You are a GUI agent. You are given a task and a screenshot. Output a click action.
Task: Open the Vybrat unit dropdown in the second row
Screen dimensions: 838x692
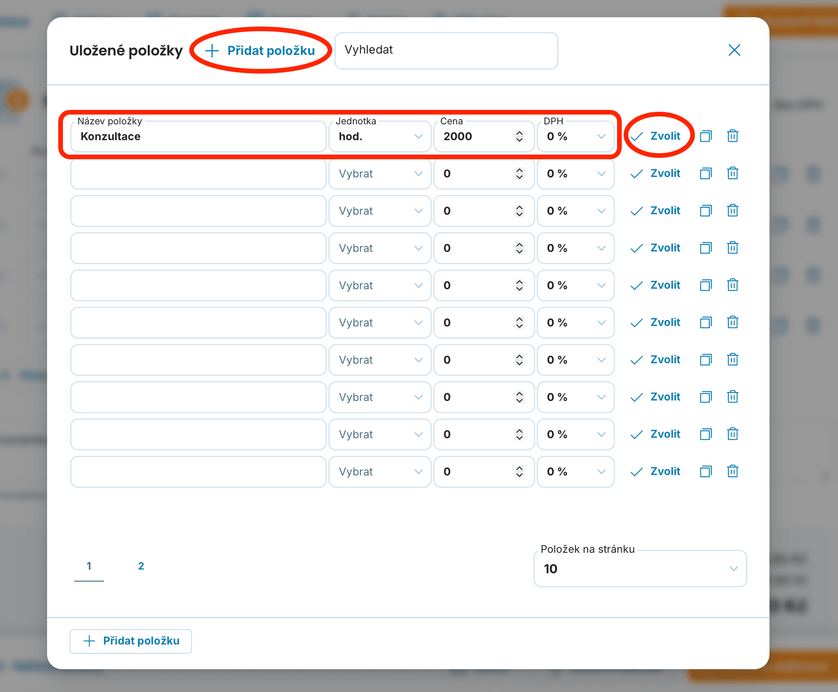click(x=380, y=174)
